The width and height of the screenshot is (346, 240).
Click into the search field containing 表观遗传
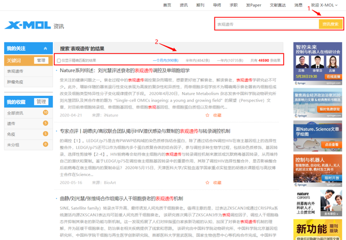point(266,24)
